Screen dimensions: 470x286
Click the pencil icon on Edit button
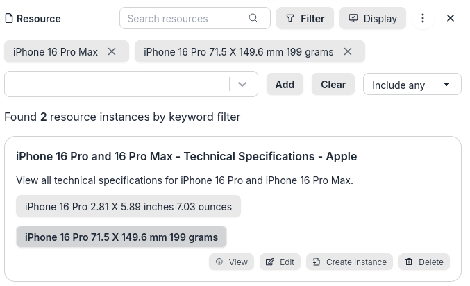click(x=270, y=262)
